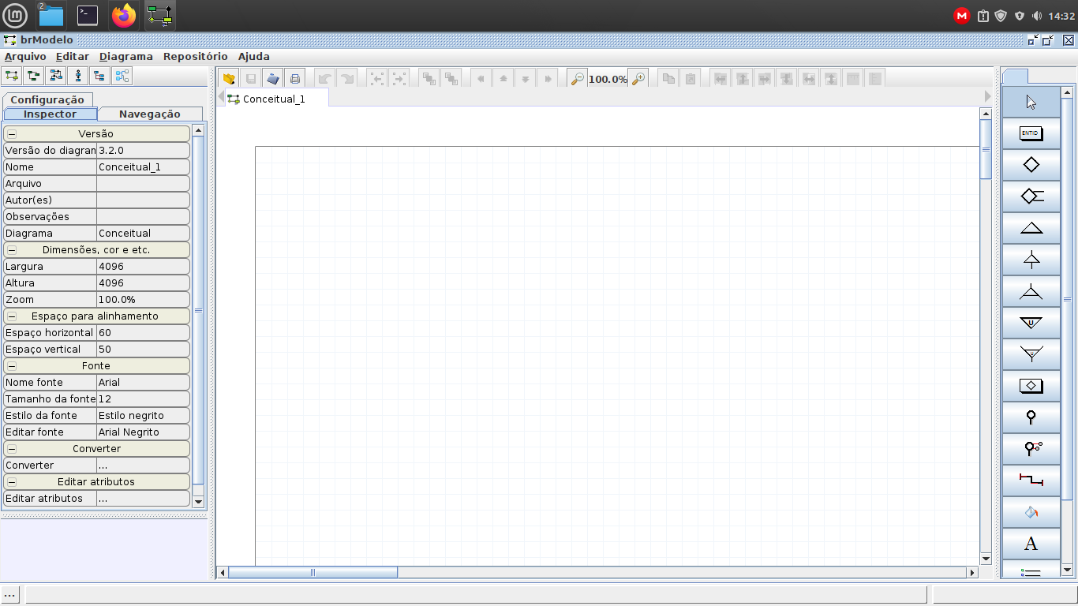Select the Associative entity tool
The height and width of the screenshot is (606, 1078).
(1031, 386)
